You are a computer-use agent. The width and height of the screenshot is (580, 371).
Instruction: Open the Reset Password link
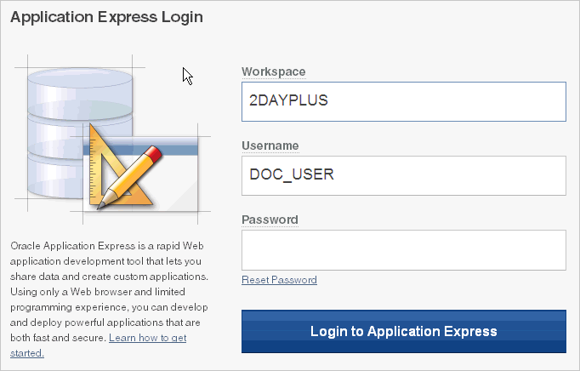pyautogui.click(x=279, y=280)
